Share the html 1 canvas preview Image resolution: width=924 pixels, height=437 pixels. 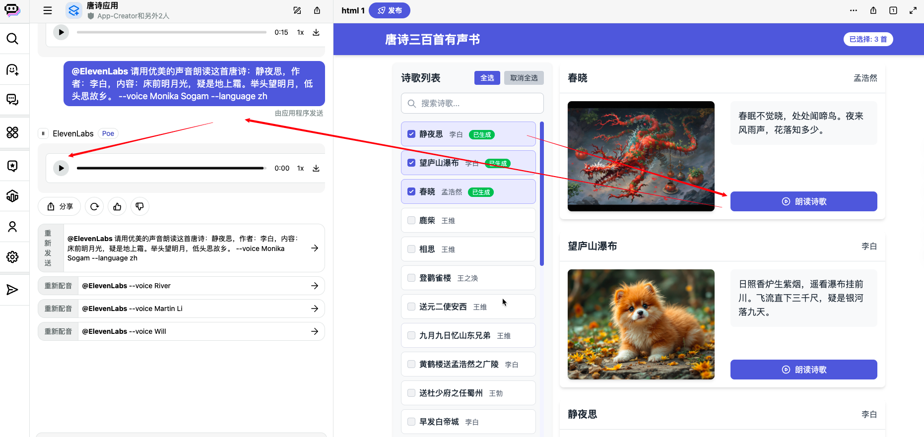tap(873, 10)
